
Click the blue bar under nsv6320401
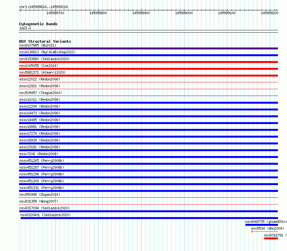click(149, 218)
